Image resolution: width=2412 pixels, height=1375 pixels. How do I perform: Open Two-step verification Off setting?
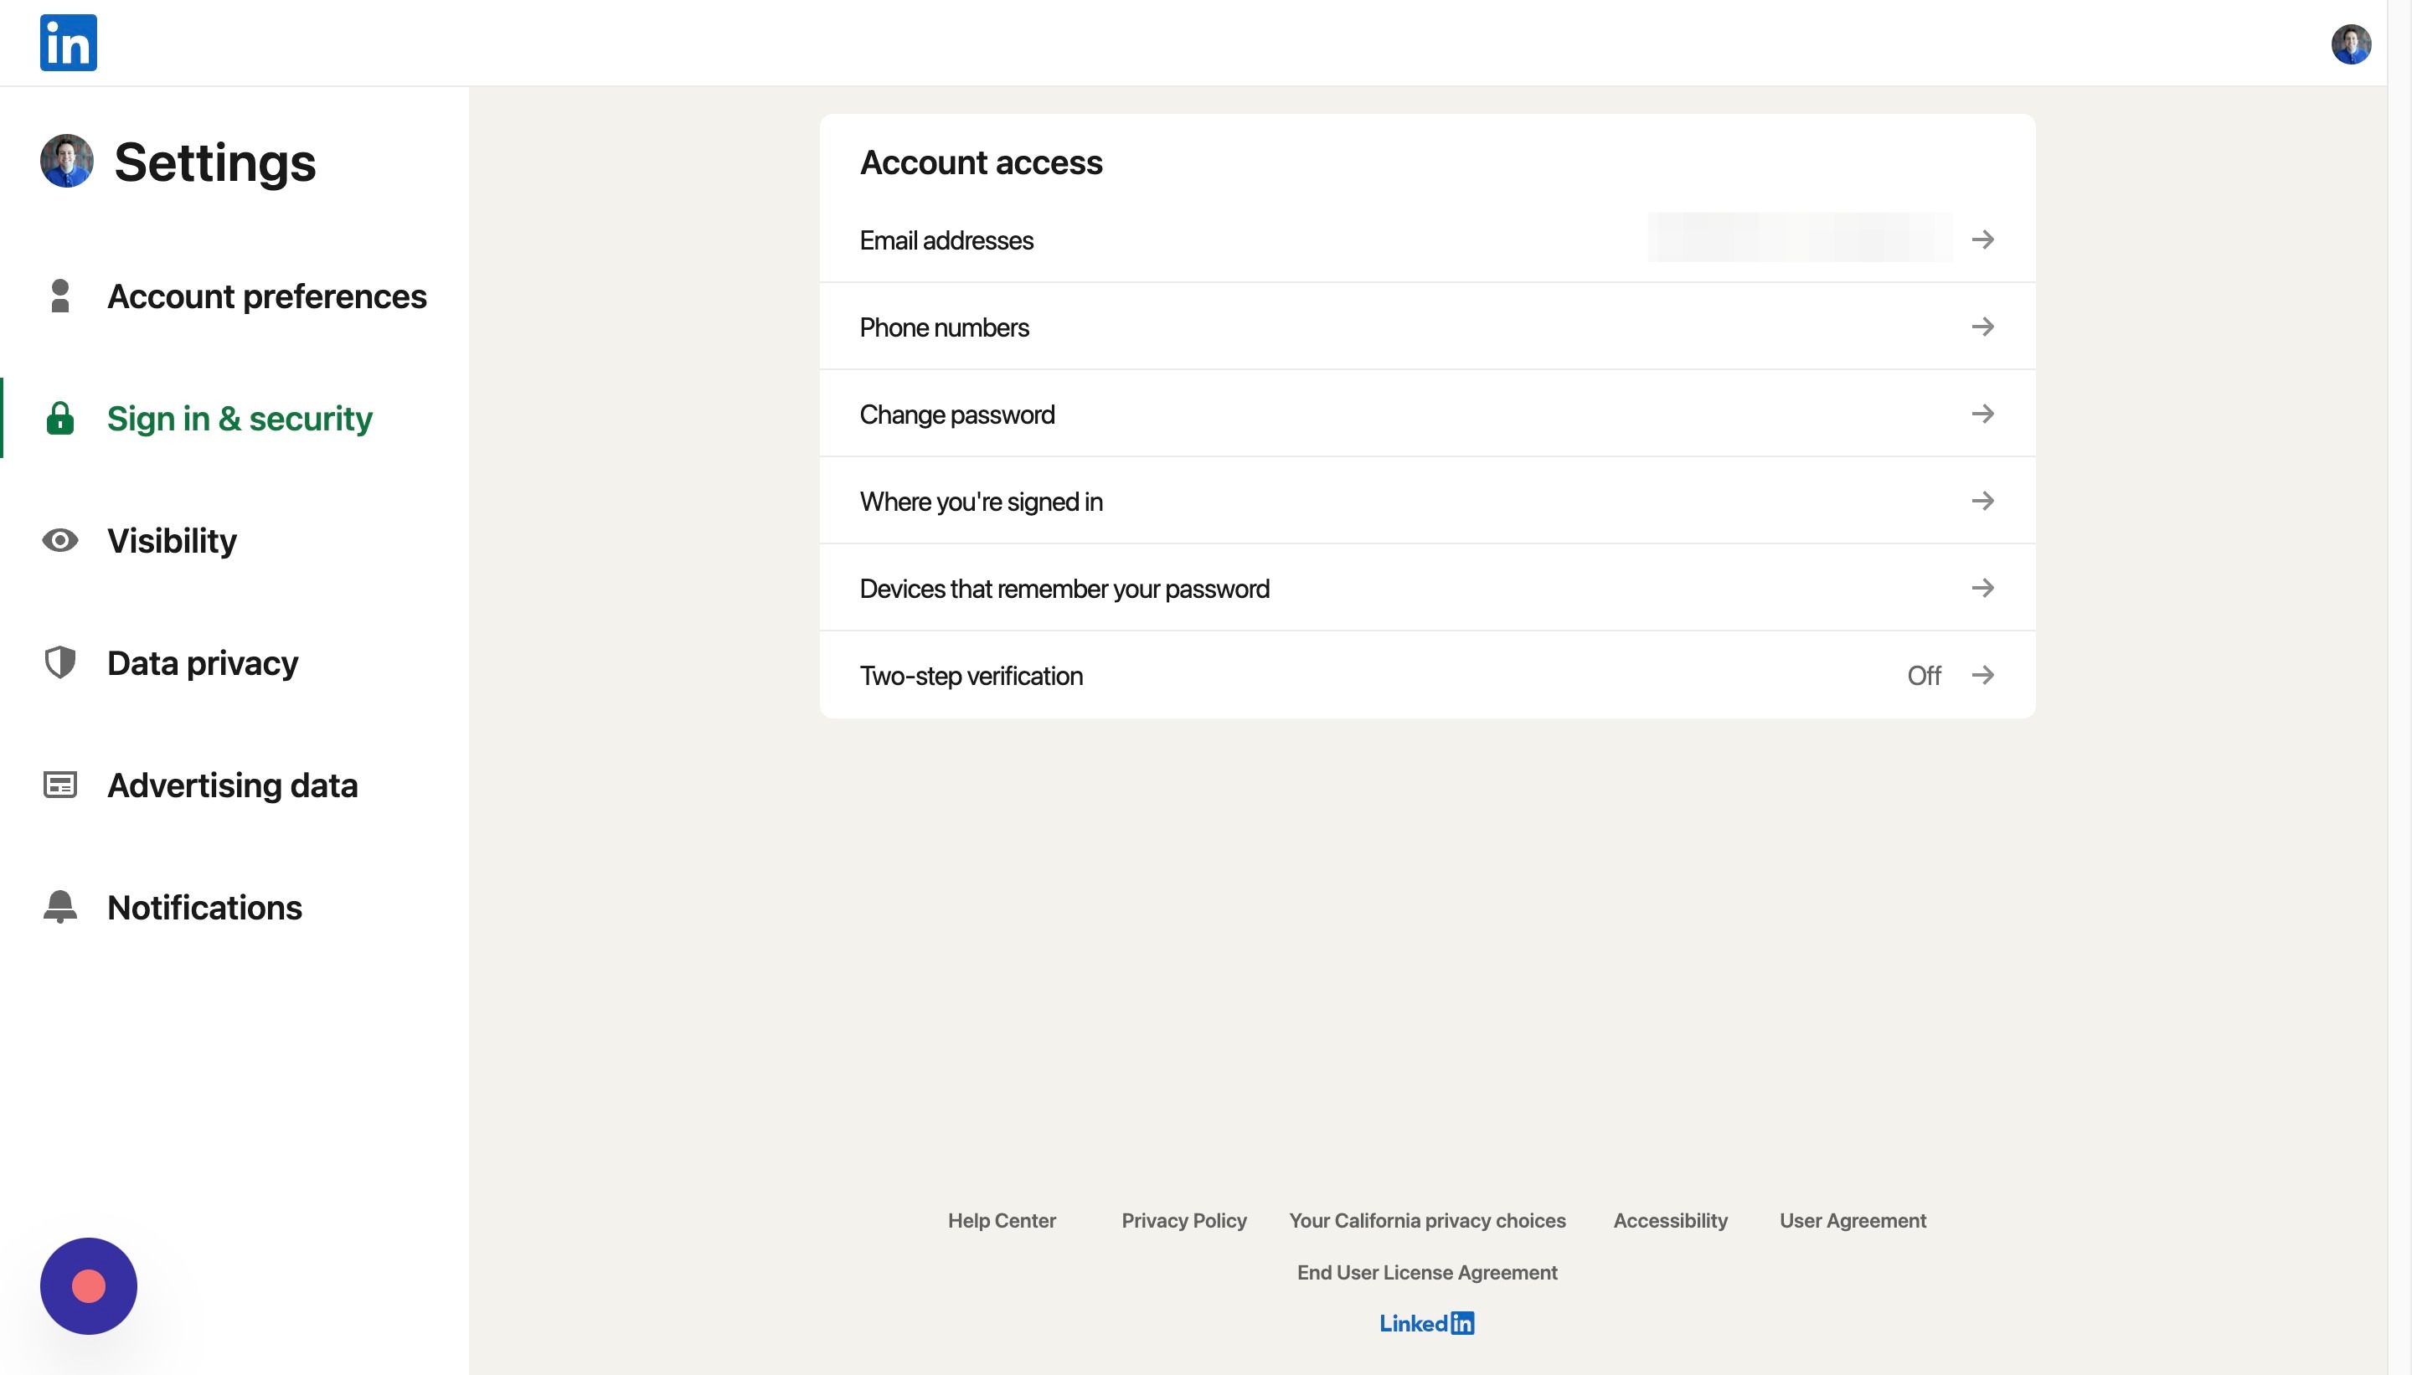pos(1923,675)
